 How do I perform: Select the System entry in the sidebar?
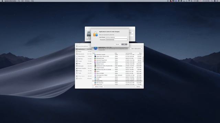[x=84, y=79]
